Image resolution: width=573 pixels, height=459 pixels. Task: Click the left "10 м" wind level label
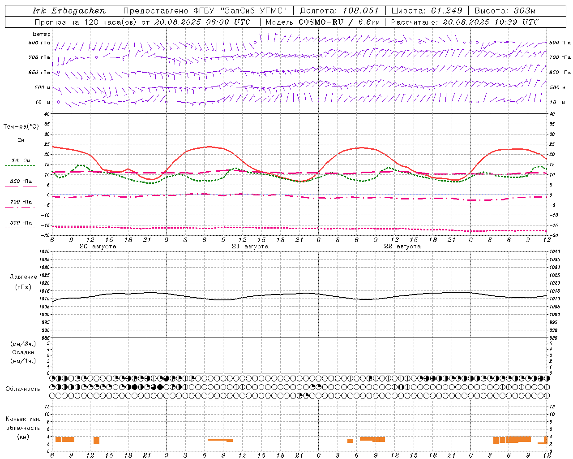[43, 102]
